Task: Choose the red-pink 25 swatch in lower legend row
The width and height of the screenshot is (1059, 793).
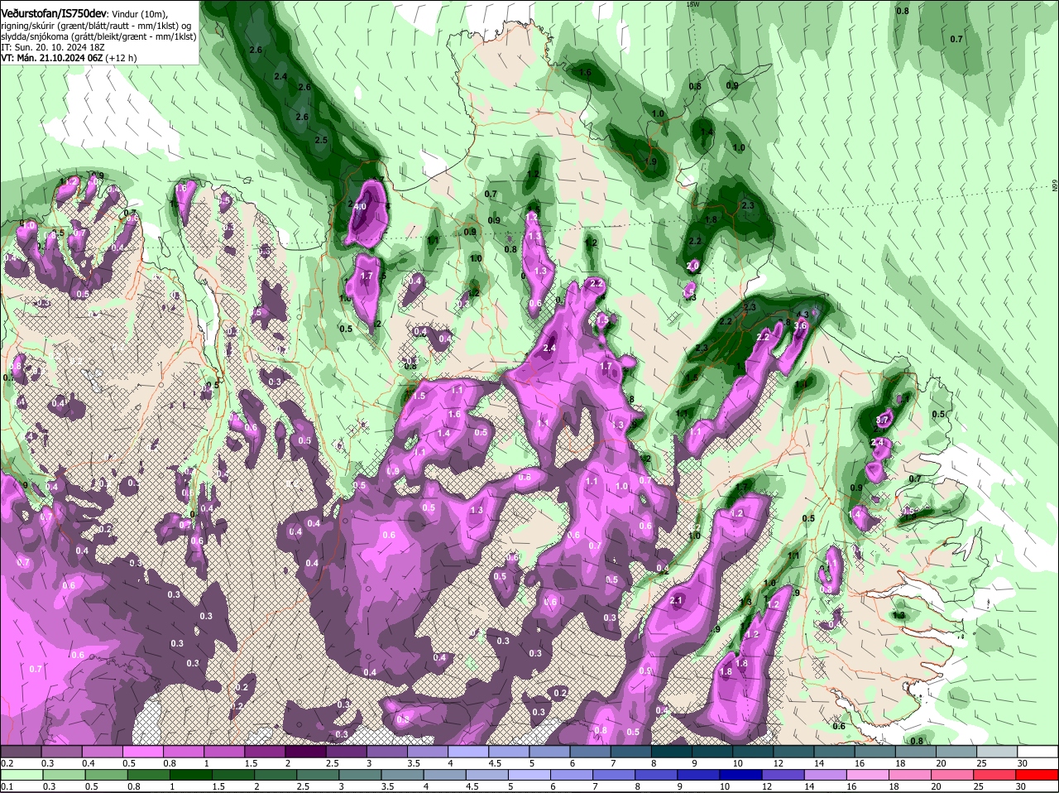Action: click(x=995, y=774)
